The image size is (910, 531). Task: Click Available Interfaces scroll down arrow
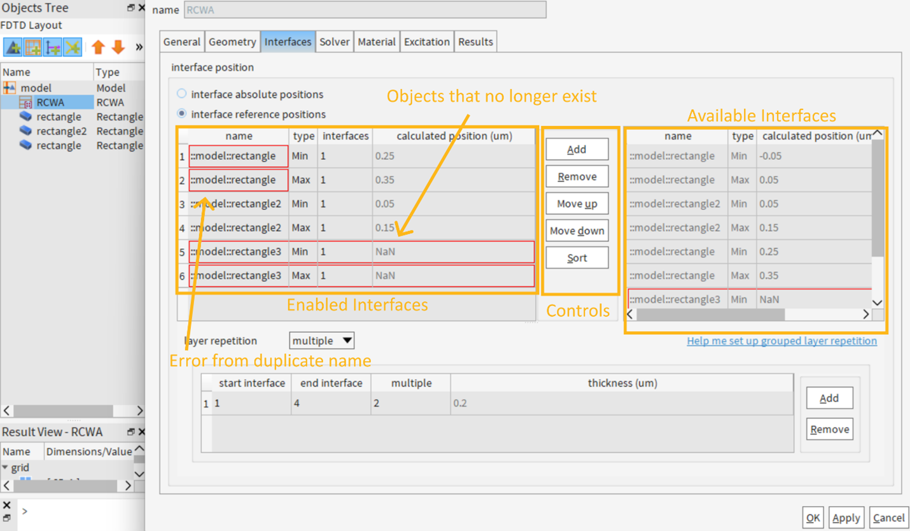[x=878, y=303]
